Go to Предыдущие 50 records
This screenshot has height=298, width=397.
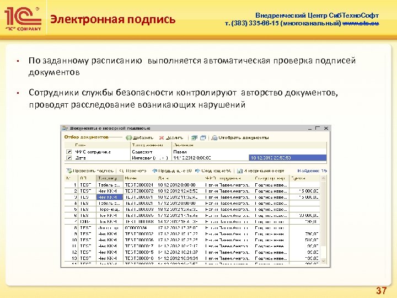coord(171,171)
